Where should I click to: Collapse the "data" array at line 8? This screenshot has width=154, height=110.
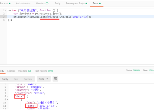pyautogui.click(x=7, y=96)
